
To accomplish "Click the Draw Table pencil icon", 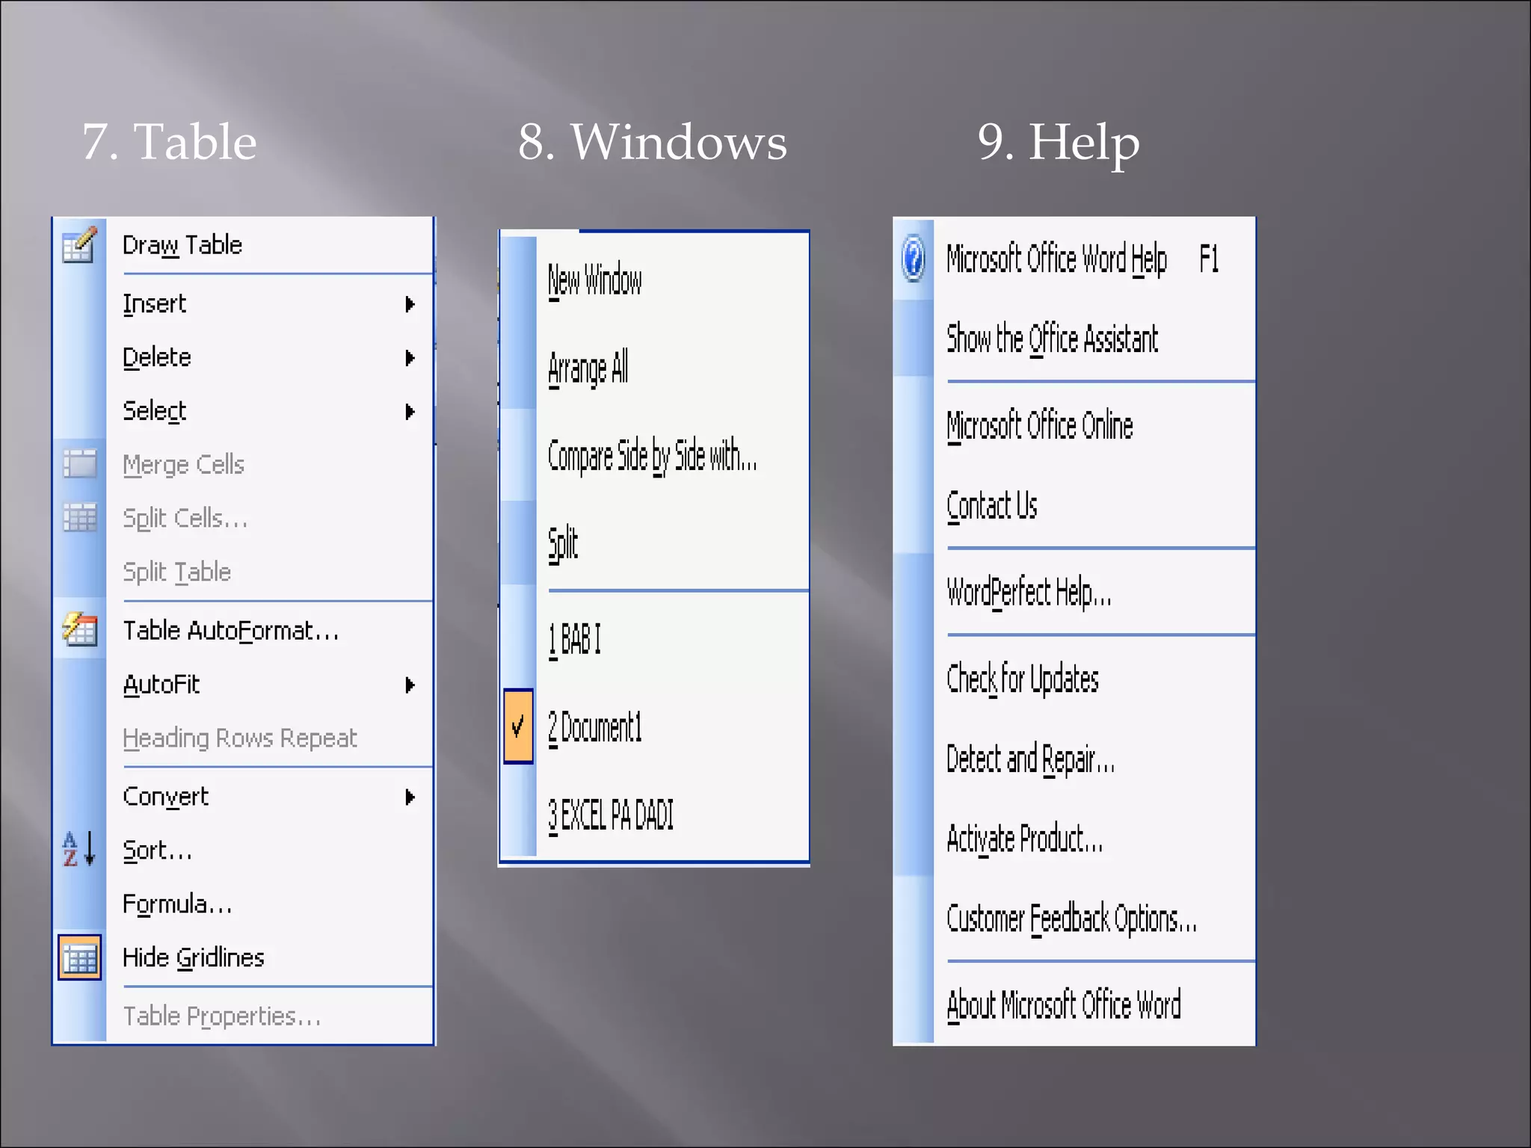I will tap(79, 244).
